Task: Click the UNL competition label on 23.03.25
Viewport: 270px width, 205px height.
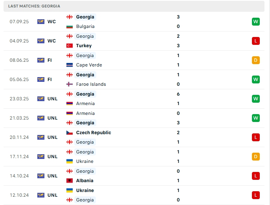Action: pyautogui.click(x=53, y=99)
